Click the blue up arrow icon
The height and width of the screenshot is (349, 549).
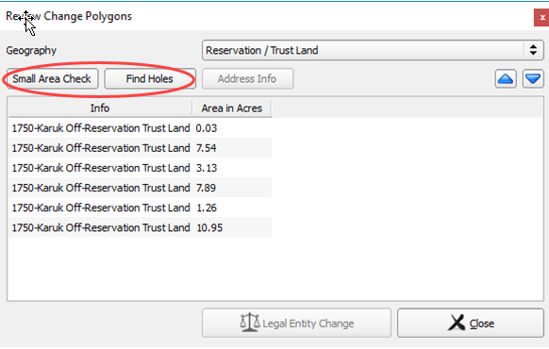coord(506,79)
